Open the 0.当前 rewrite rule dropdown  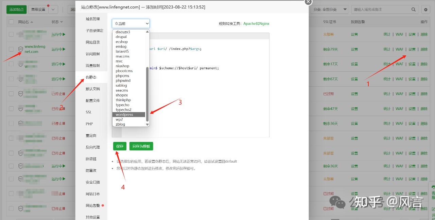point(131,23)
